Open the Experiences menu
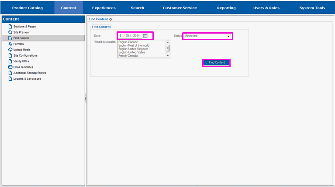The height and width of the screenshot is (187, 335). (104, 8)
